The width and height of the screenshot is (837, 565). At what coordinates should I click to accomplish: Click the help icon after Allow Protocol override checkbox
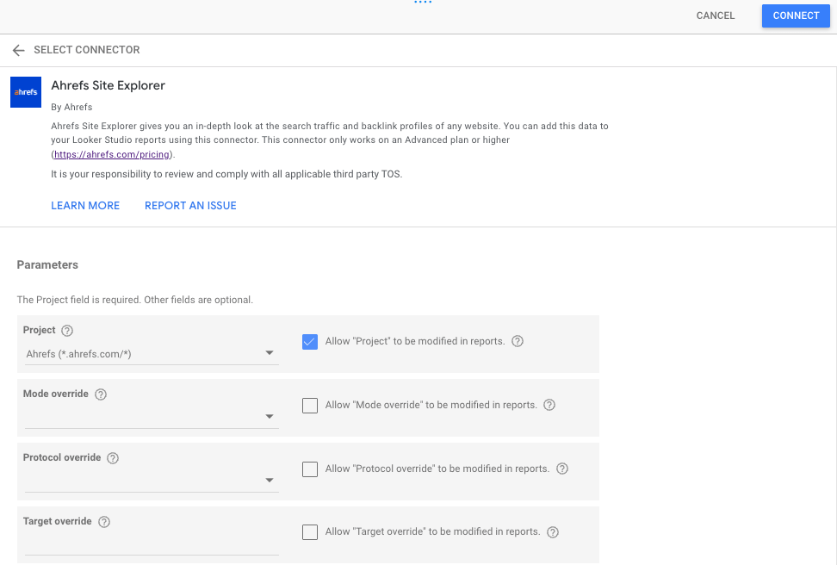pyautogui.click(x=562, y=469)
